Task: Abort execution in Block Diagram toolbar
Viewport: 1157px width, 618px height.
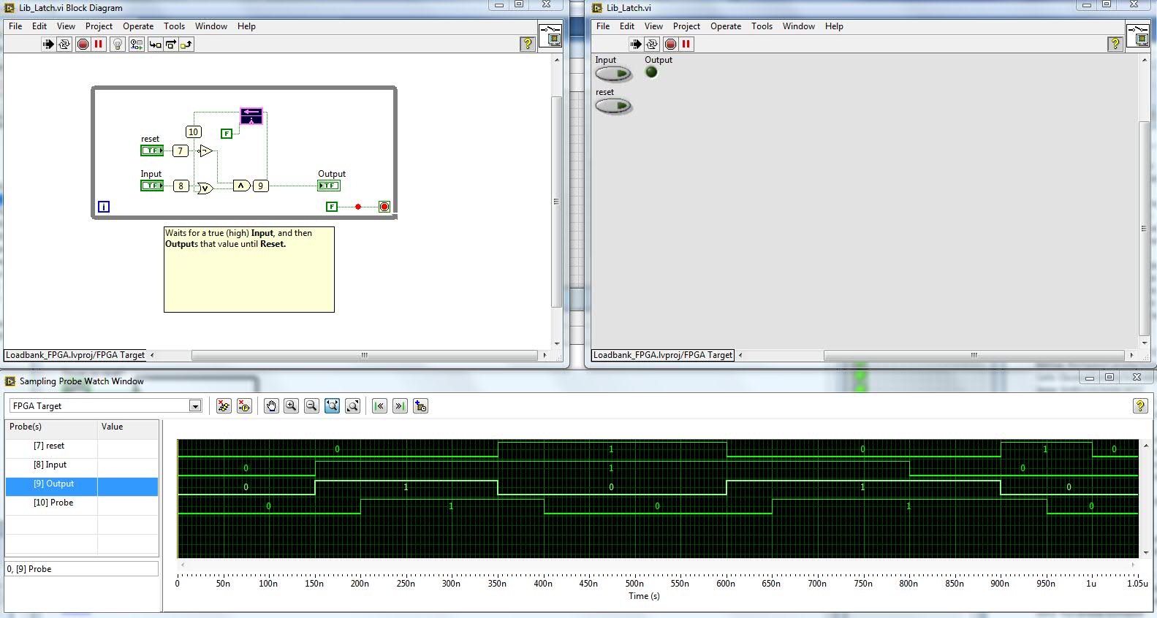Action: point(83,45)
